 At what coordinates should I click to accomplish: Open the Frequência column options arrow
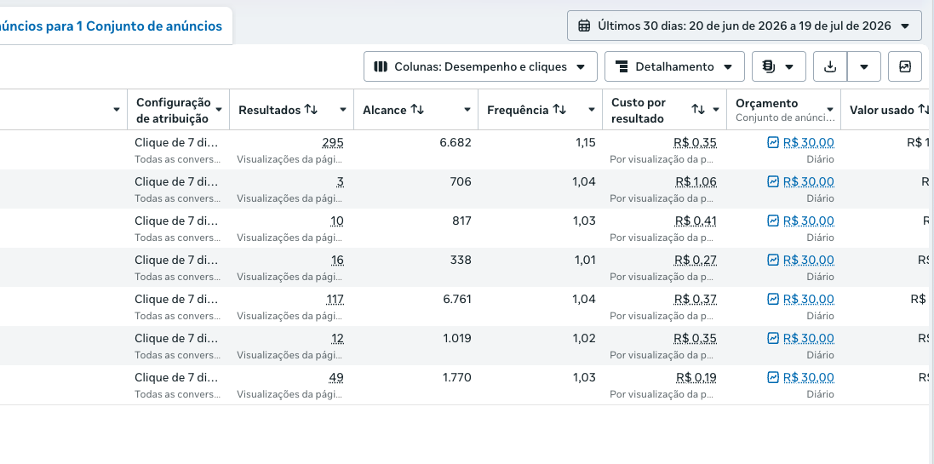[592, 110]
